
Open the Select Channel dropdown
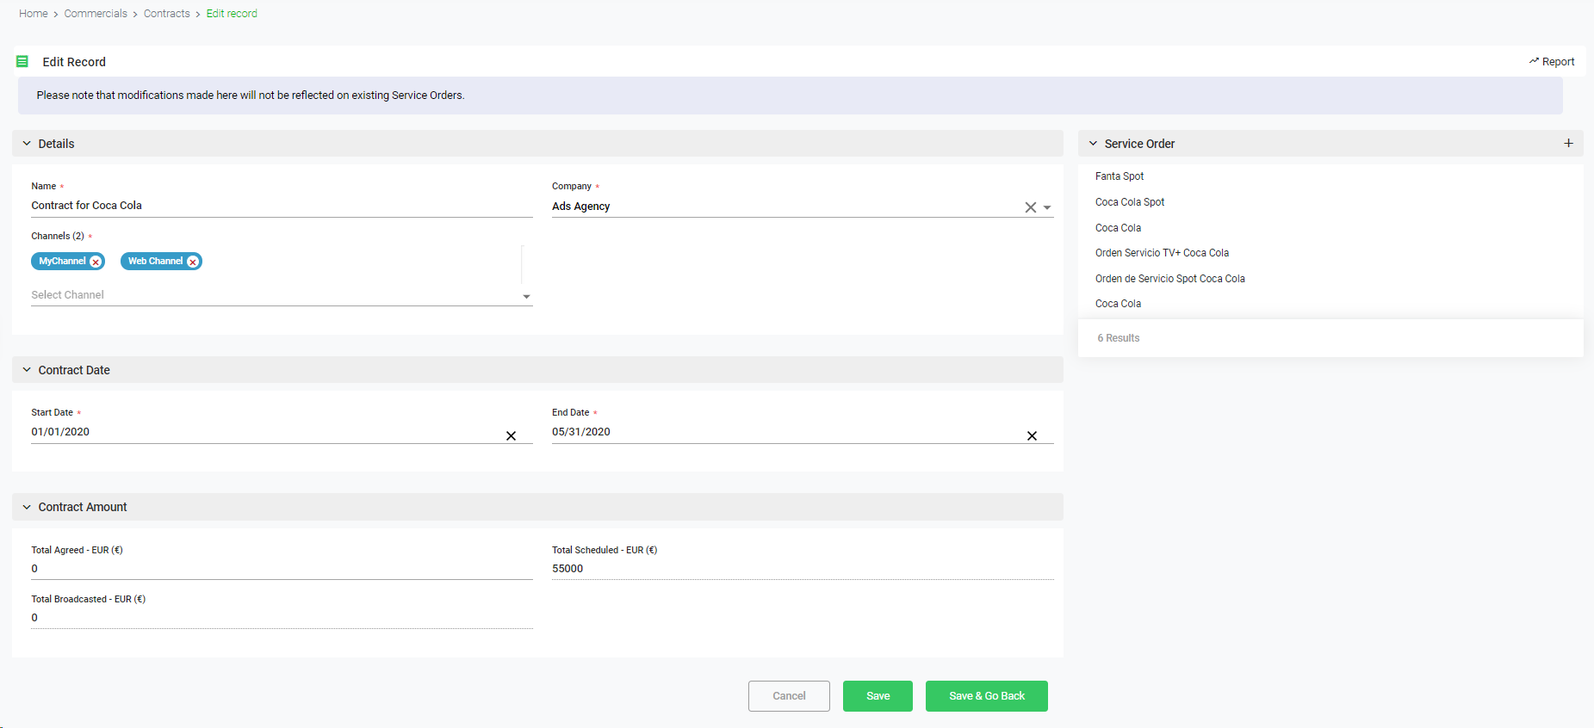(526, 296)
